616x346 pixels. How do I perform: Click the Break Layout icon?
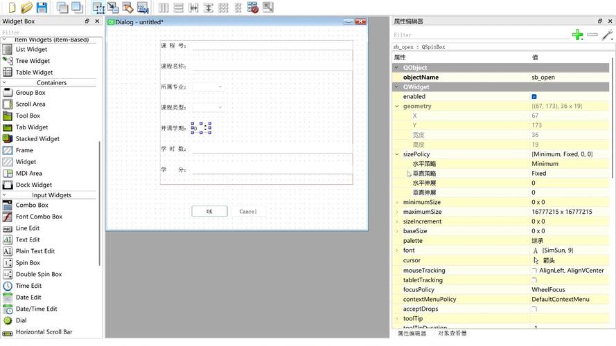tap(253, 8)
